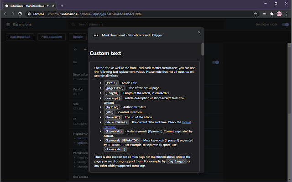Open the Extensions hamburger menu
Image resolution: width=292 pixels, height=182 pixels.
(8, 24)
